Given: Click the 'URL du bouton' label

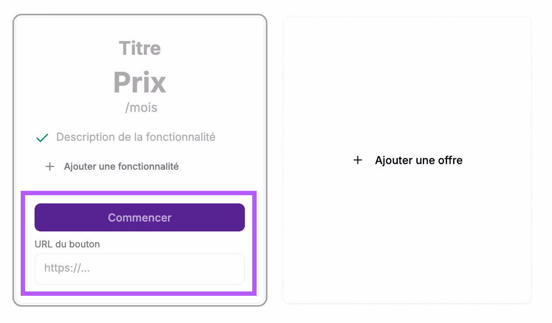Looking at the screenshot, I should [x=67, y=244].
